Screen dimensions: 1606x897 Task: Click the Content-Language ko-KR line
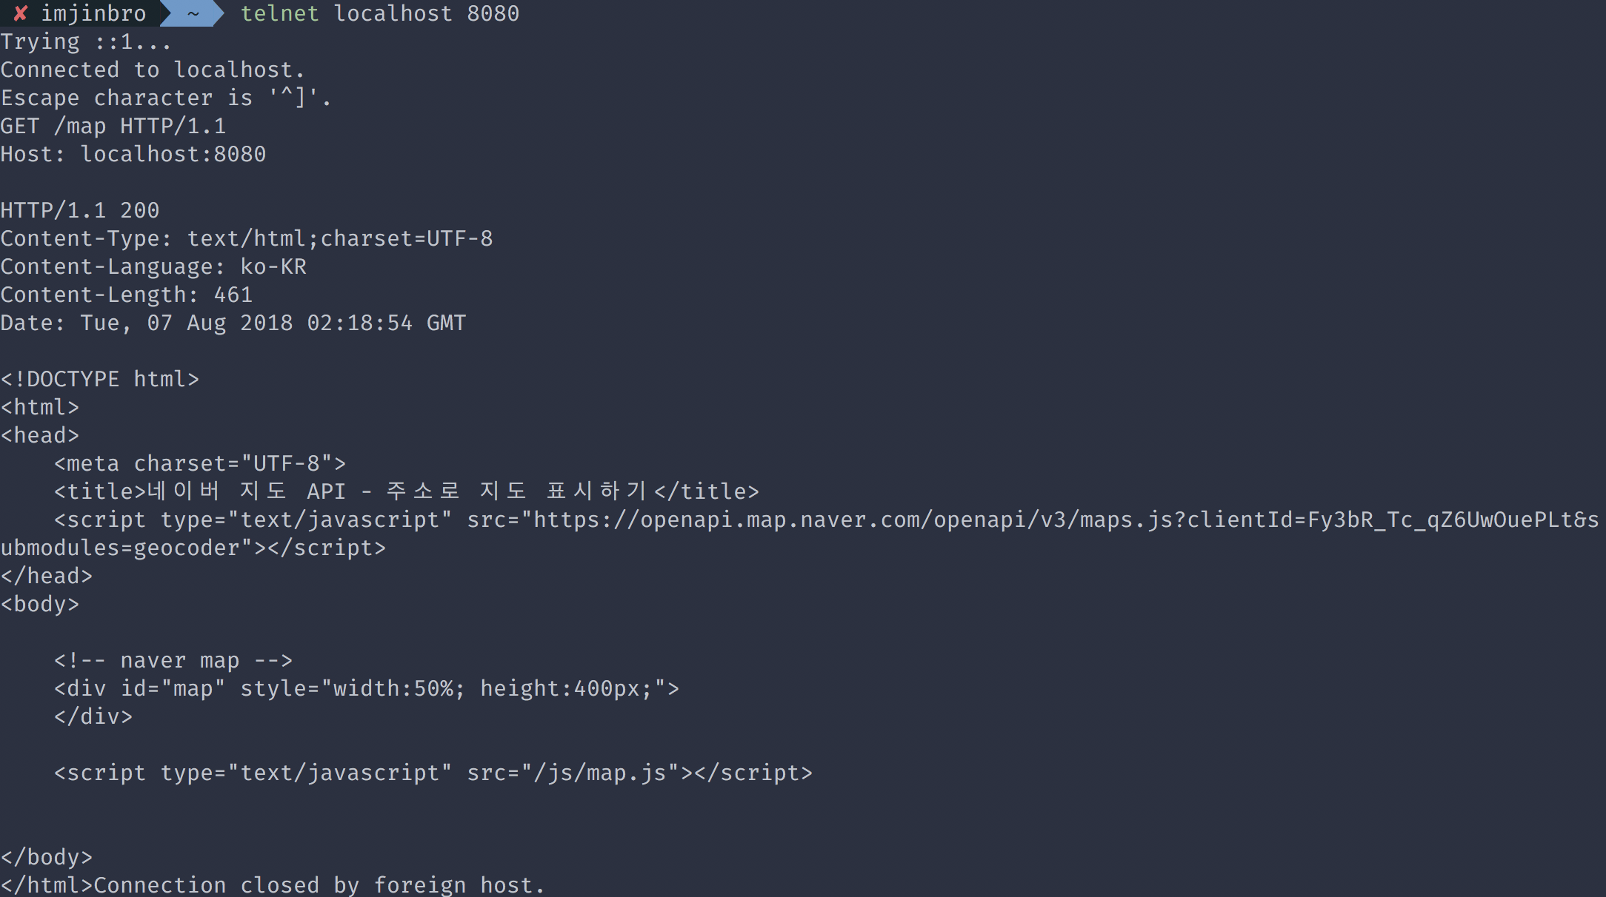click(153, 266)
